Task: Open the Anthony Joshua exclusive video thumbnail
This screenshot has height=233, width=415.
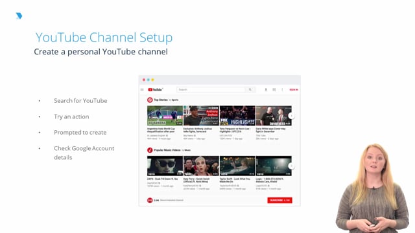Action: (x=201, y=116)
